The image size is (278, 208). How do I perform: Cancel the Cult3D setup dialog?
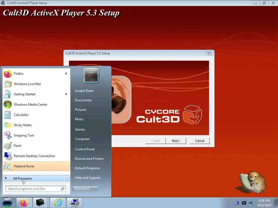point(200,141)
